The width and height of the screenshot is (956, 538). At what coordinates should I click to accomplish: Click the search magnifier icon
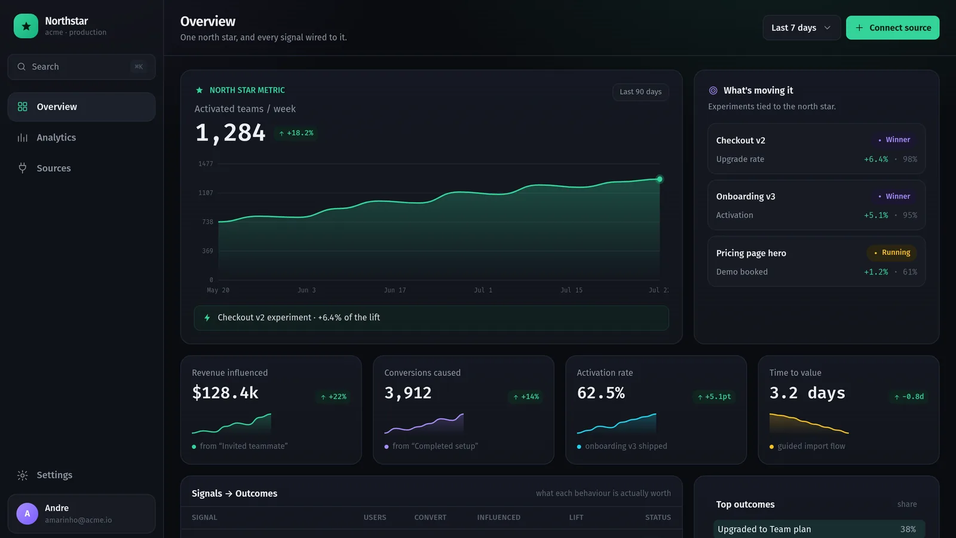pos(22,67)
